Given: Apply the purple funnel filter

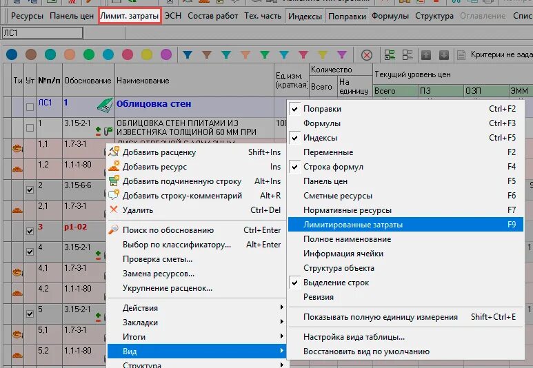Looking at the screenshot, I should (342, 54).
